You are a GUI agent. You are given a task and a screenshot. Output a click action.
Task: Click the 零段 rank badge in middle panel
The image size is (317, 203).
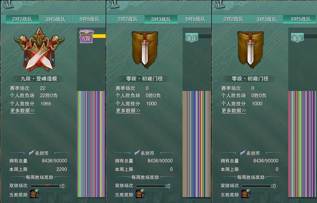[x=192, y=38]
